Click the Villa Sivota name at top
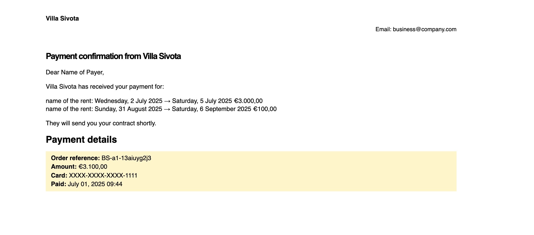Image resolution: width=534 pixels, height=235 pixels. coord(62,18)
